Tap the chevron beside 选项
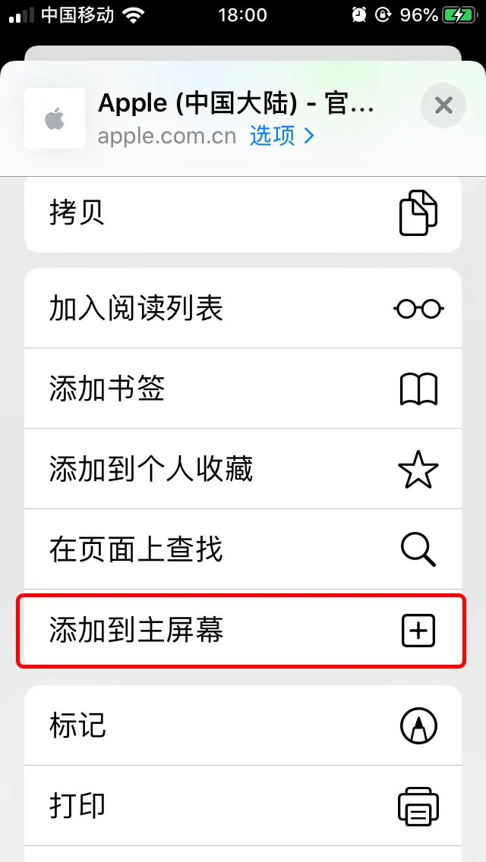The width and height of the screenshot is (486, 862). 309,137
